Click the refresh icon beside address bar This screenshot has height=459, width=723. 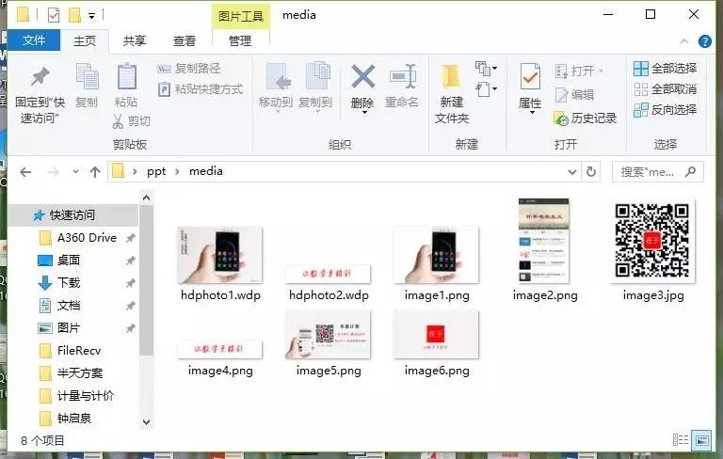(591, 172)
